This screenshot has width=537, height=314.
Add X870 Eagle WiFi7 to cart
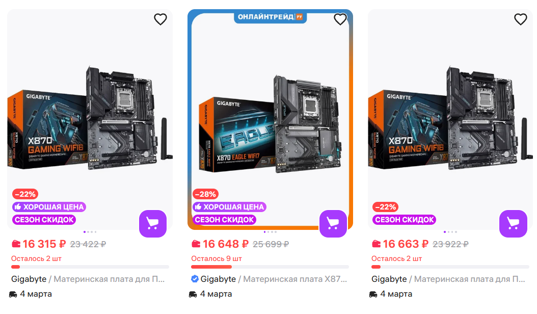pyautogui.click(x=333, y=223)
